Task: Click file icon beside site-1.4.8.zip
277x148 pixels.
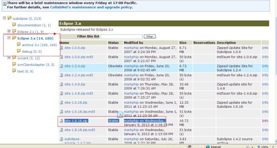Action: (x=62, y=84)
